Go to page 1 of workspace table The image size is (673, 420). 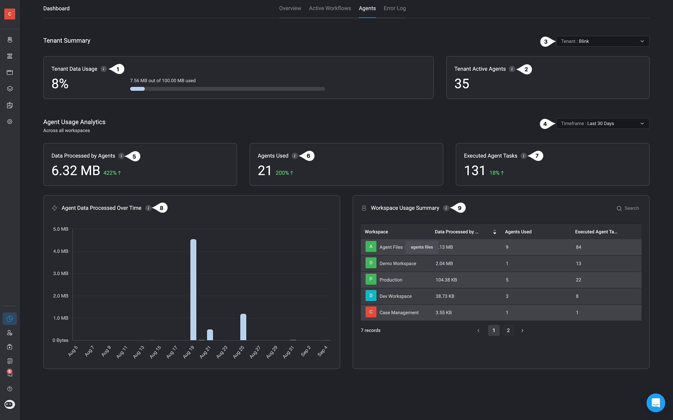click(494, 330)
